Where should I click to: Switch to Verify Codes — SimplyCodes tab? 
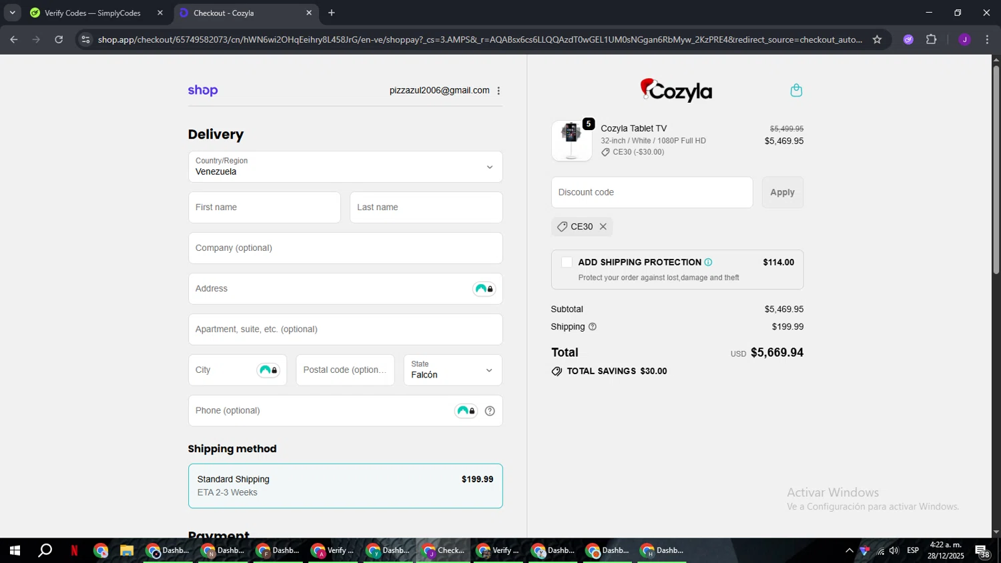tap(92, 13)
